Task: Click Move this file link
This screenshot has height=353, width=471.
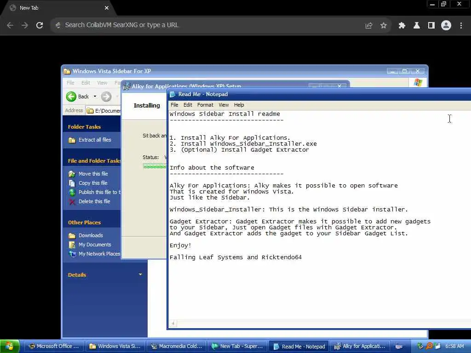Action: coord(93,174)
